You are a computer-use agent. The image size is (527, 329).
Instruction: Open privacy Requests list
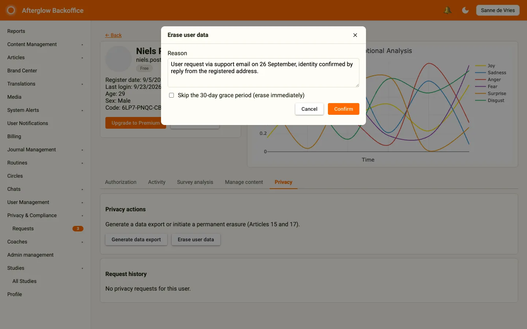pyautogui.click(x=45, y=228)
